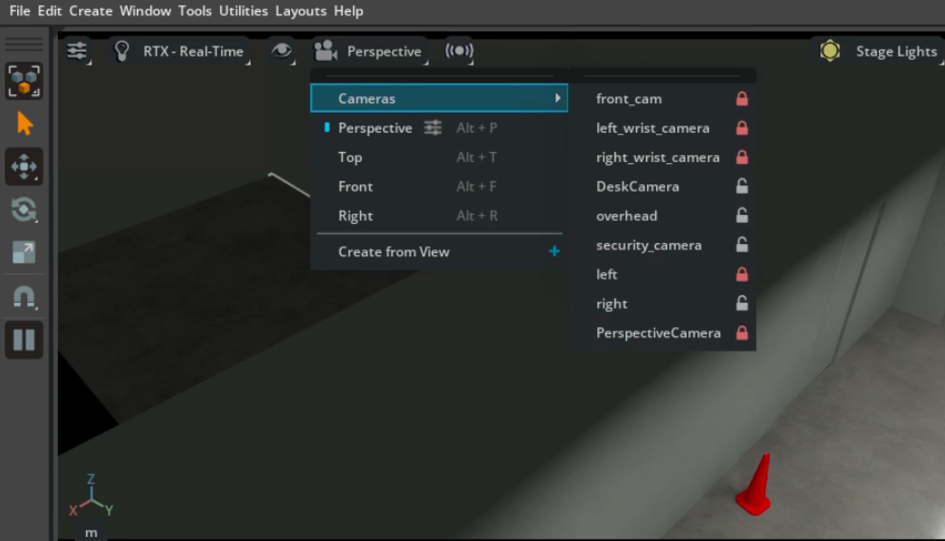Open Perspective camera settings sliders
Screen dimensions: 945x541
432,128
